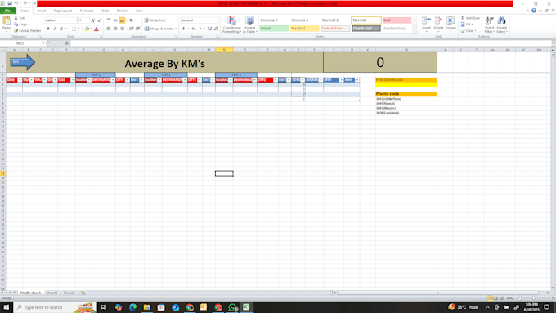Click the Decrease Decimal icon
The width and height of the screenshot is (556, 313).
pos(217,29)
